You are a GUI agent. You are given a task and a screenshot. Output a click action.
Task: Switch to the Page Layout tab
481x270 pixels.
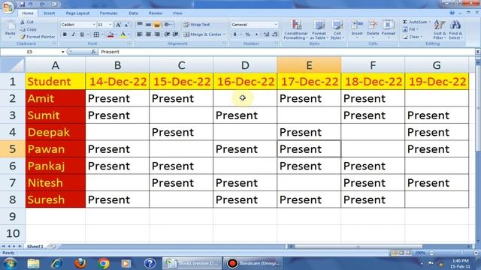77,13
